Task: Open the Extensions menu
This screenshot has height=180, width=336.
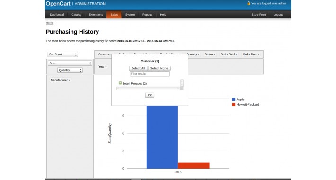Action: [96, 15]
